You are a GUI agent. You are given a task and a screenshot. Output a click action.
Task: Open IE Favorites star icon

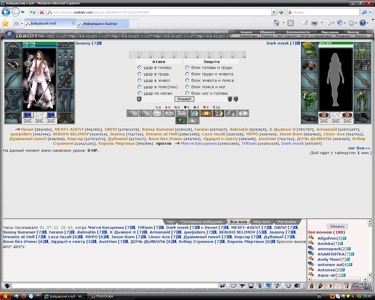pyautogui.click(x=5, y=23)
